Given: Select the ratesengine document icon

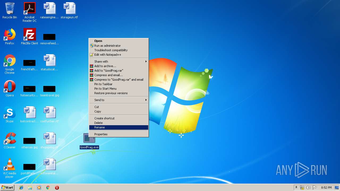Looking at the screenshot, I should (x=49, y=11).
